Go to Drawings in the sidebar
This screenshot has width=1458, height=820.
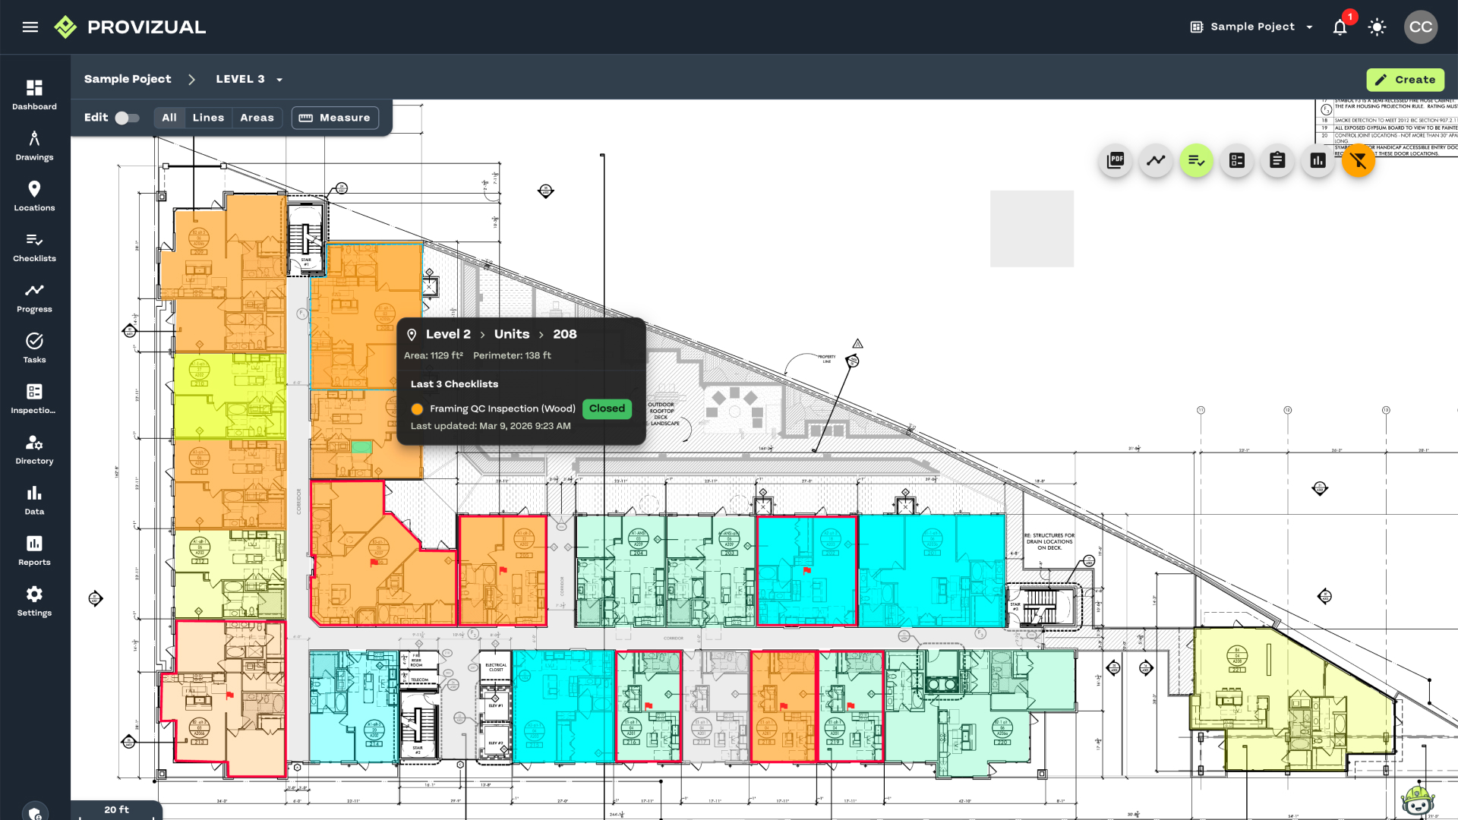[x=34, y=146]
